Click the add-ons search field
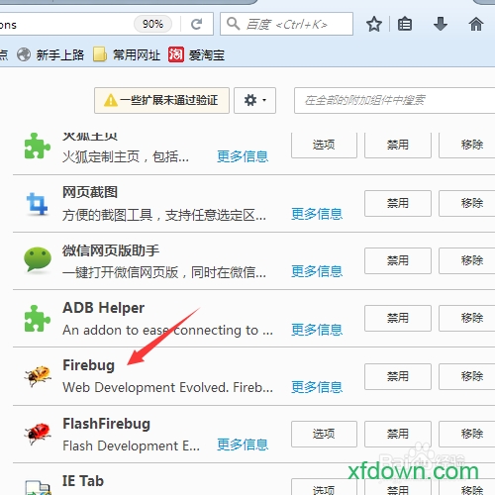 pos(395,100)
